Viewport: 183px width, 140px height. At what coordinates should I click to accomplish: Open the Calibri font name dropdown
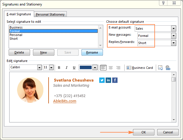point(39,67)
